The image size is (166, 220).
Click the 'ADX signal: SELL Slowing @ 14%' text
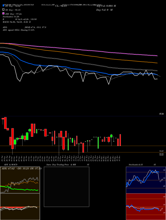[x=19, y=30]
